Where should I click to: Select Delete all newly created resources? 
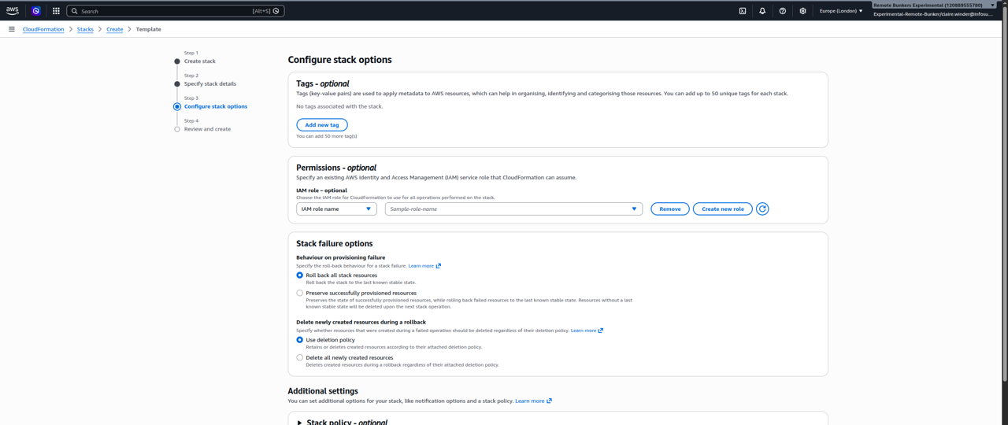pyautogui.click(x=299, y=357)
